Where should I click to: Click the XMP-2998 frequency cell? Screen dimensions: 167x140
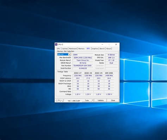109,76
